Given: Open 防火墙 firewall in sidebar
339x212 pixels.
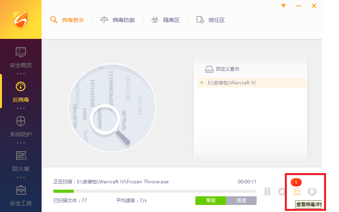Looking at the screenshot, I should (x=21, y=161).
